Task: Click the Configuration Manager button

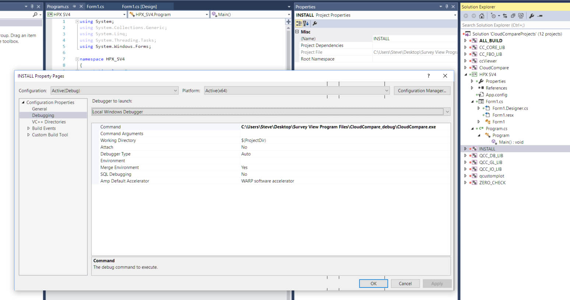Action: [422, 91]
